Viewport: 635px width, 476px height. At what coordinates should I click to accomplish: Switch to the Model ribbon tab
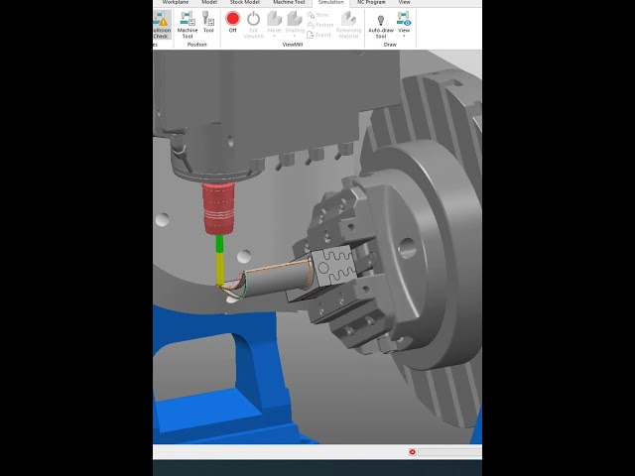click(x=209, y=2)
